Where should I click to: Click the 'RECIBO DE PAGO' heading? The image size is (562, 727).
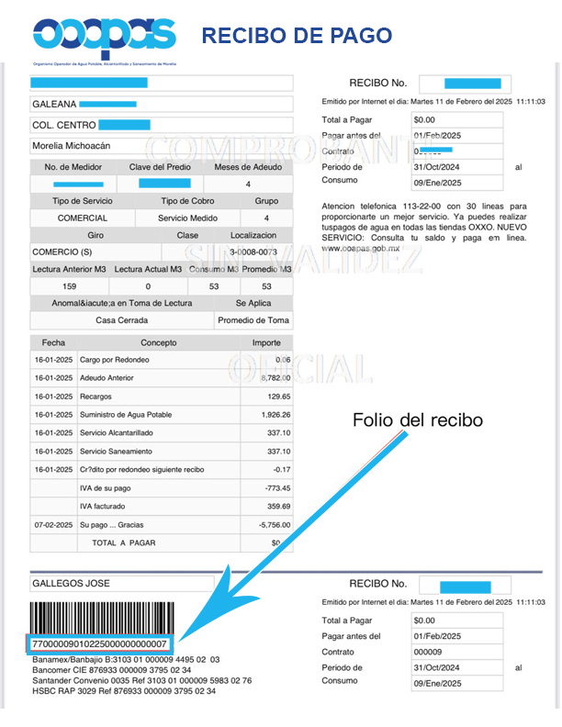297,36
